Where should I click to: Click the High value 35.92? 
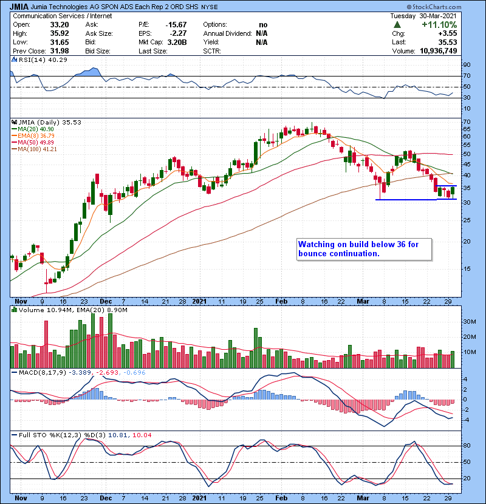click(x=60, y=33)
